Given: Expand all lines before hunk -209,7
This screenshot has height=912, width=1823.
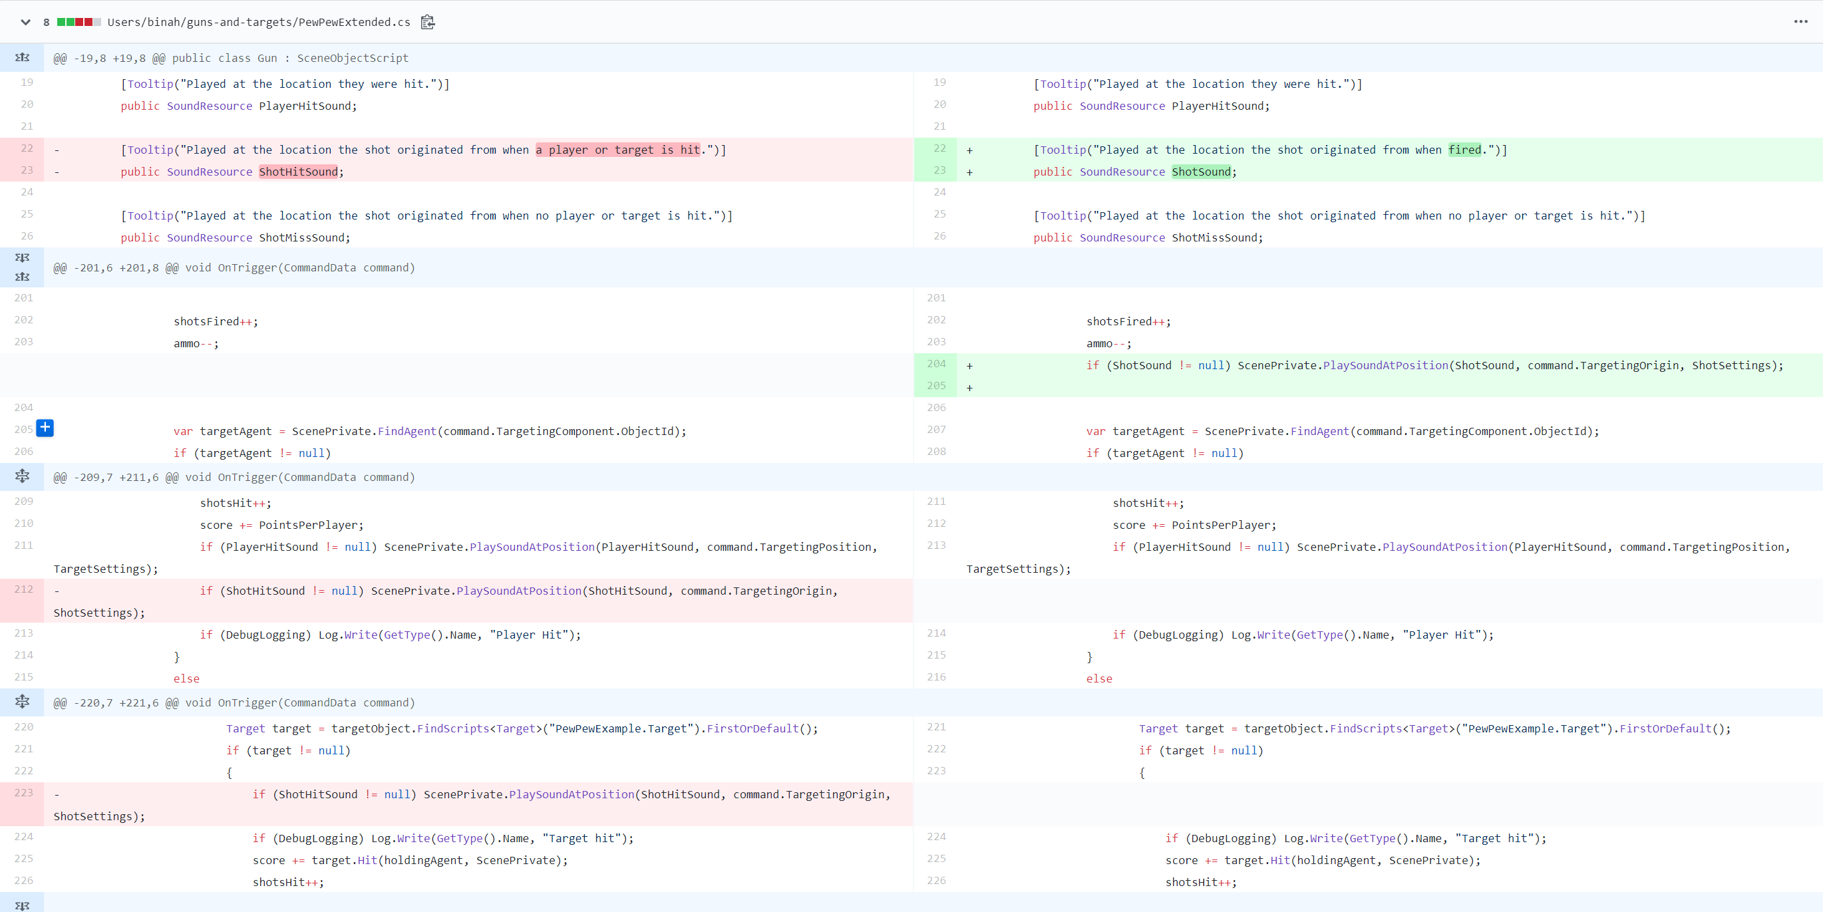Looking at the screenshot, I should [22, 476].
